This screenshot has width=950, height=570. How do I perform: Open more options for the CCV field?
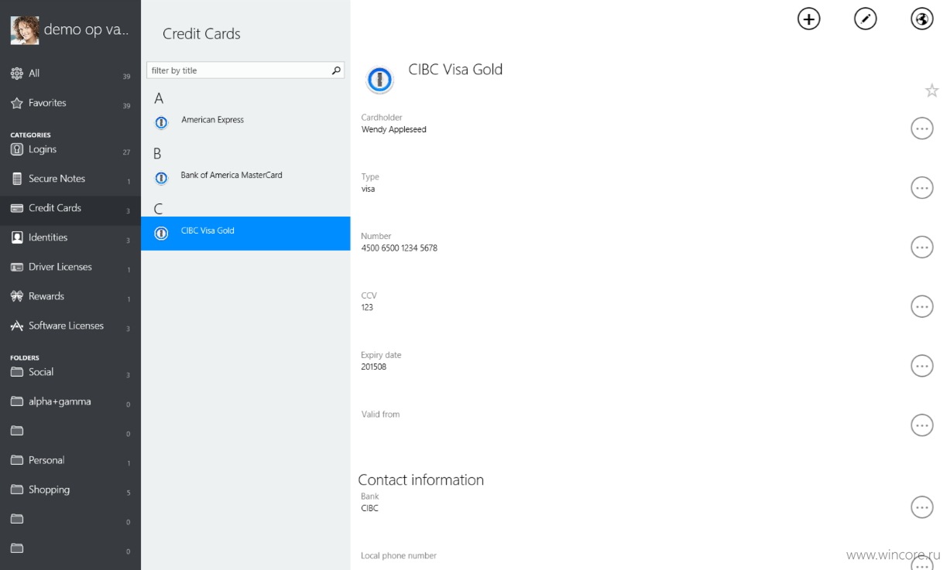coord(921,306)
